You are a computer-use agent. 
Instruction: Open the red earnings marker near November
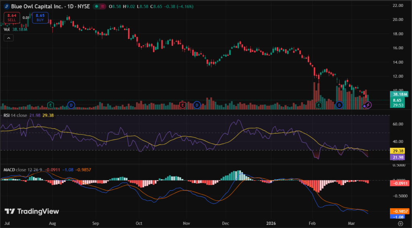(x=182, y=105)
